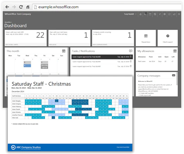Click the example.whosoffice.com address bar
This screenshot has height=154, width=184.
pyautogui.click(x=107, y=7)
